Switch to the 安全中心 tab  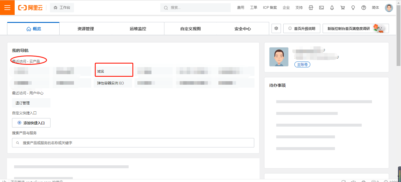[243, 29]
